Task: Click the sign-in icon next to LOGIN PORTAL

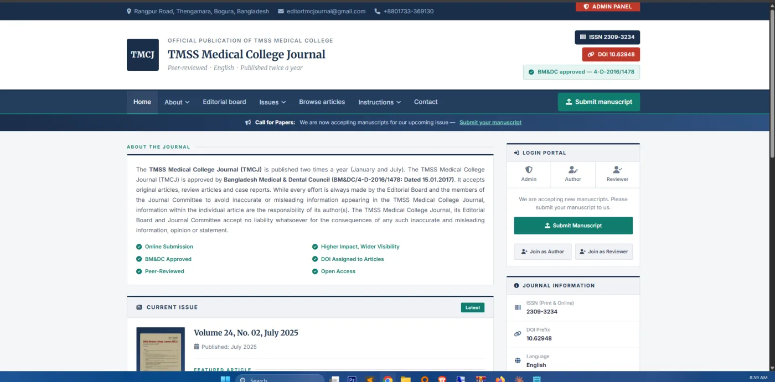Action: click(x=516, y=153)
